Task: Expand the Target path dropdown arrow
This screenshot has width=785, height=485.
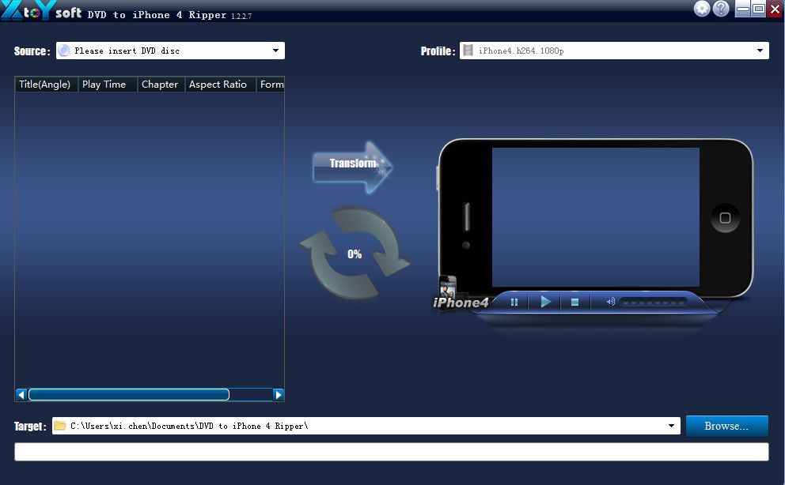Action: click(x=671, y=426)
